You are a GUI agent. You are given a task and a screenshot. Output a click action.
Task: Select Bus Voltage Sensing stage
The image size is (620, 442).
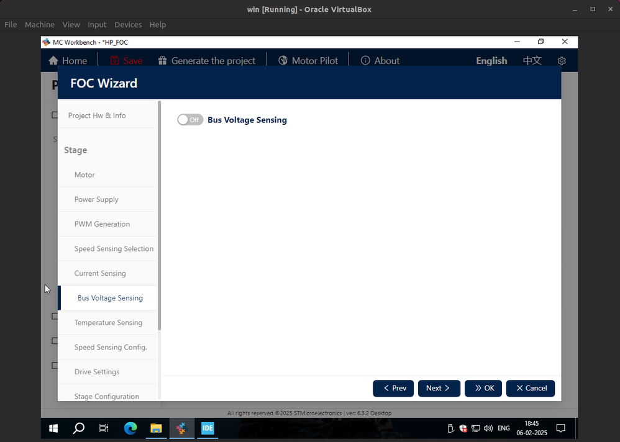click(x=107, y=298)
